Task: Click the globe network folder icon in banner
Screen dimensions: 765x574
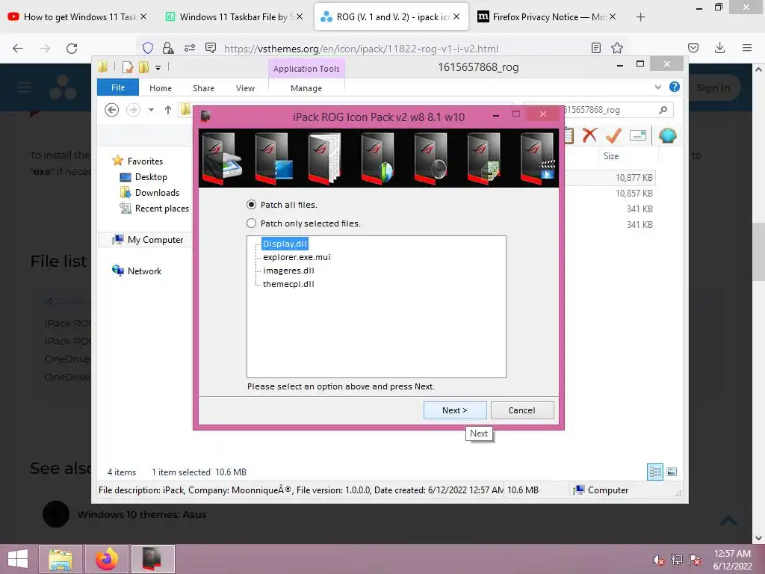Action: click(378, 158)
